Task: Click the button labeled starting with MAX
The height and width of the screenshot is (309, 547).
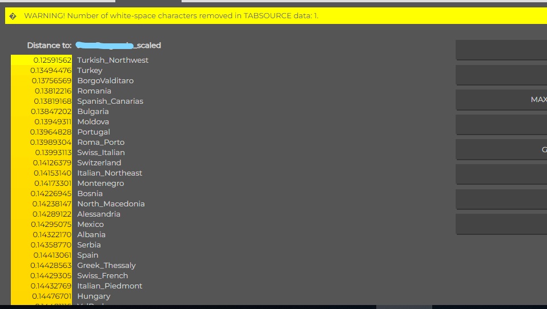Action: click(x=501, y=100)
